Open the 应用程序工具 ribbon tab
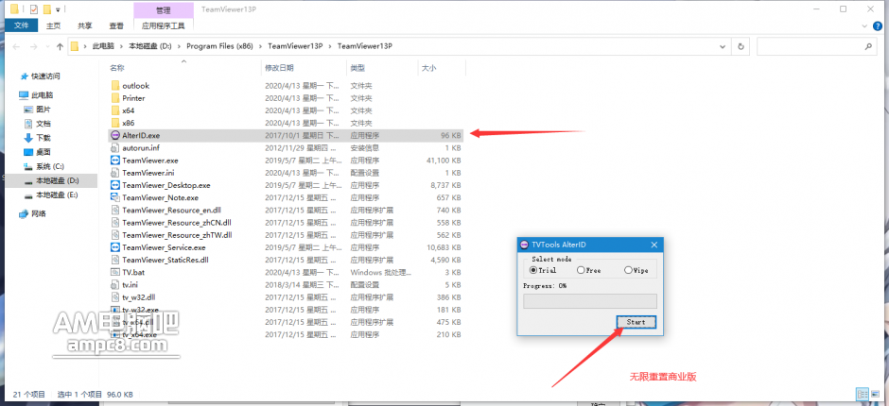889x406 pixels. click(x=164, y=25)
